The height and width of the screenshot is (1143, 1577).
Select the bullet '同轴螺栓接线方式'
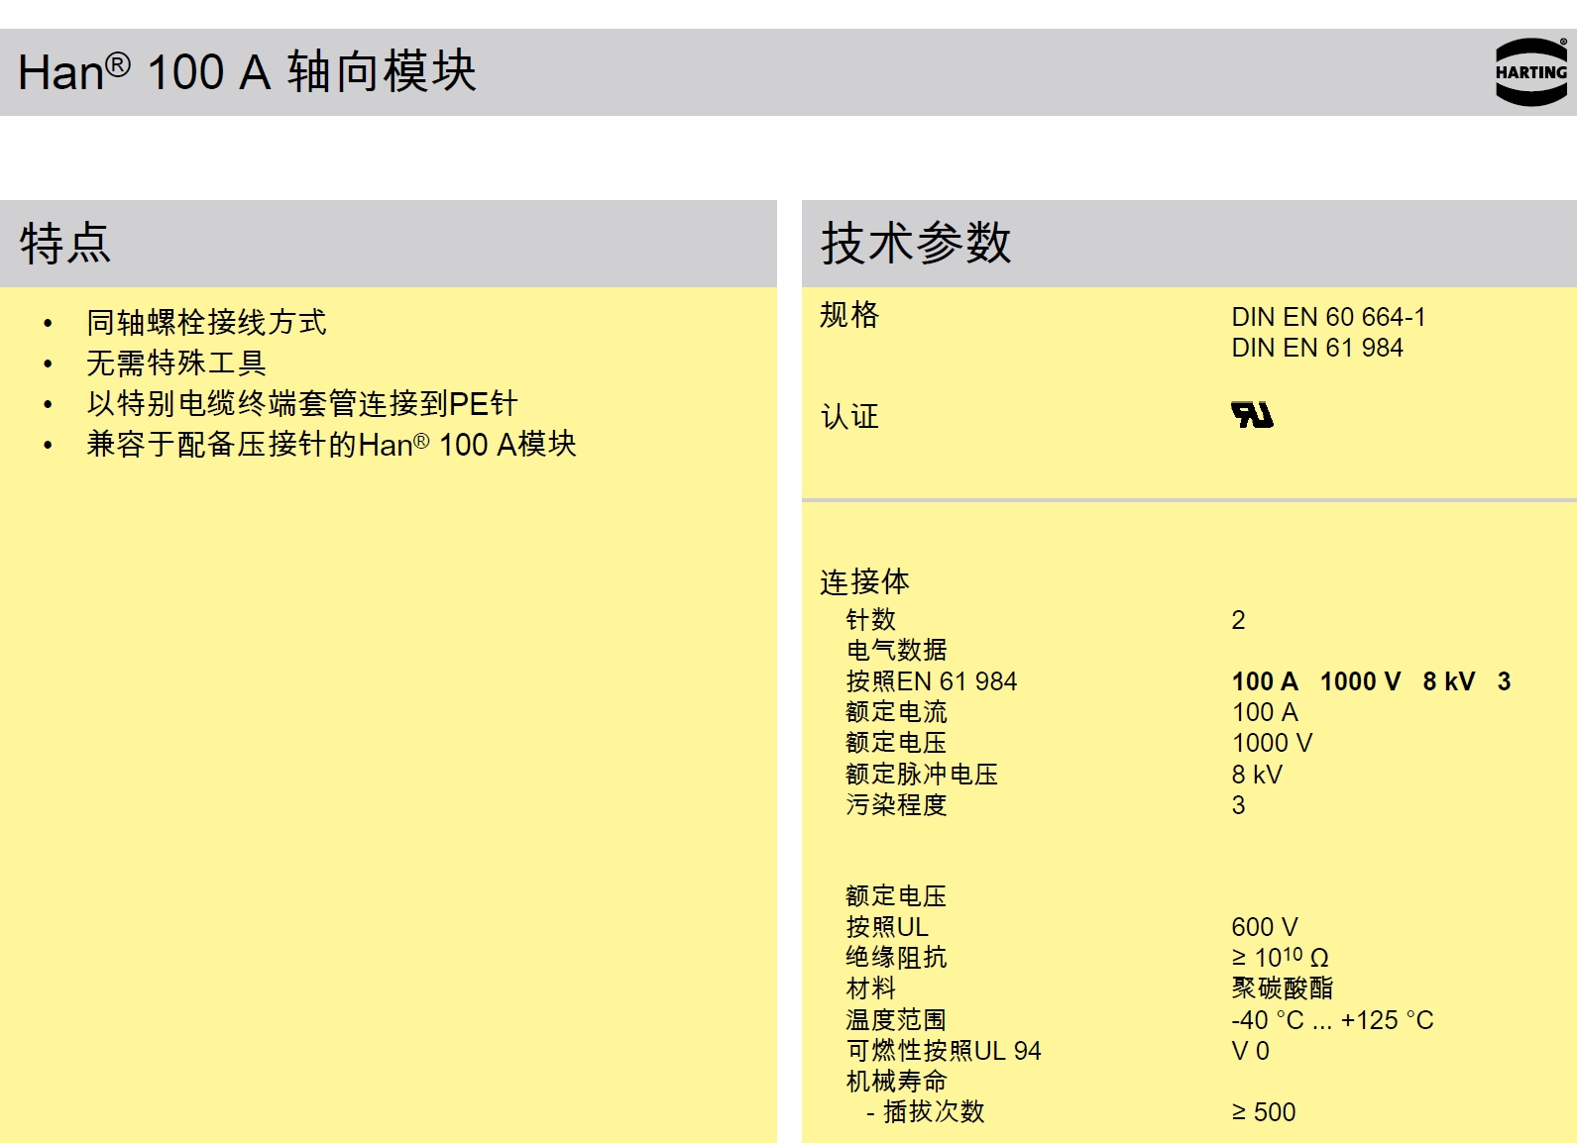[x=206, y=322]
